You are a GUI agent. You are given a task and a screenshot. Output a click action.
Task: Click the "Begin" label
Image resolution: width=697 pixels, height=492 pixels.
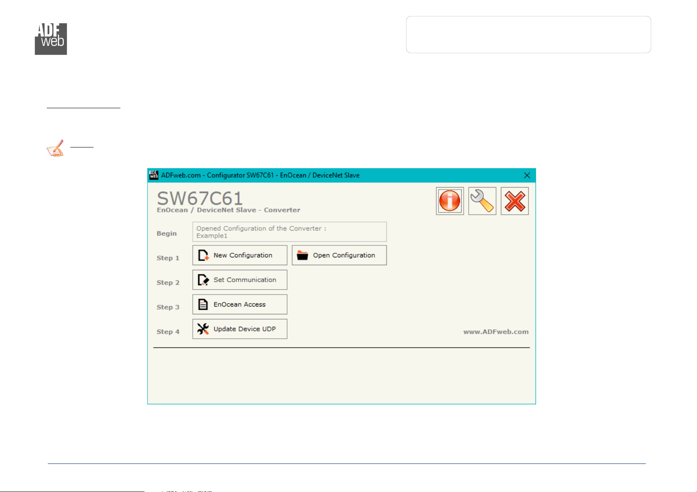coord(167,233)
